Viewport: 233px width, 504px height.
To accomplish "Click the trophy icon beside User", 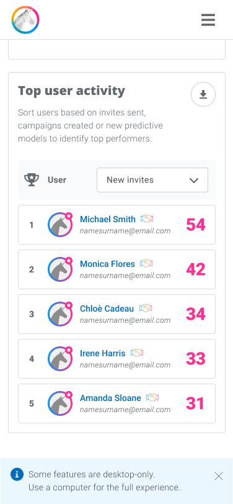I will [x=32, y=179].
